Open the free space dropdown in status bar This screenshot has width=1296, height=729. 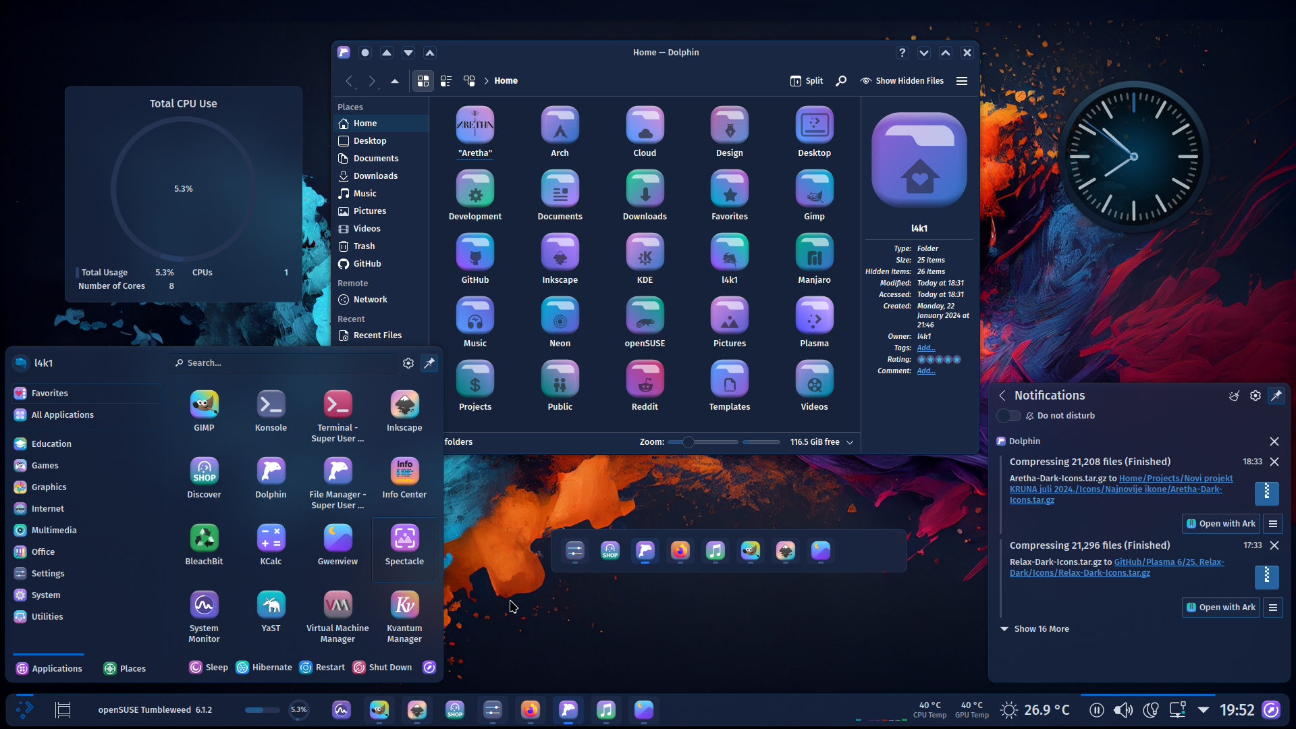(850, 442)
